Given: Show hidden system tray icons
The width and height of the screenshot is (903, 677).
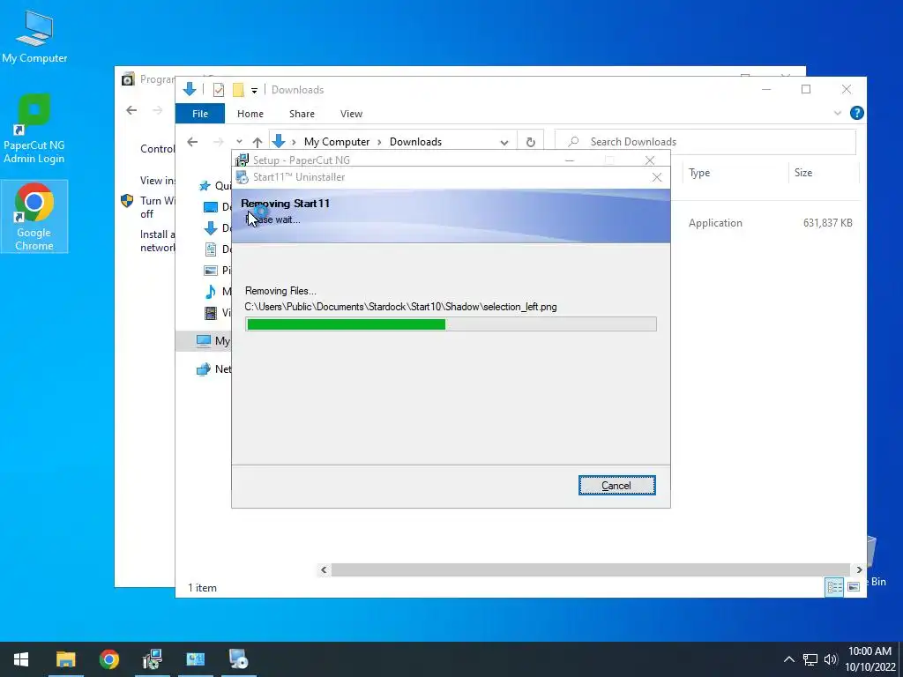Looking at the screenshot, I should point(789,659).
